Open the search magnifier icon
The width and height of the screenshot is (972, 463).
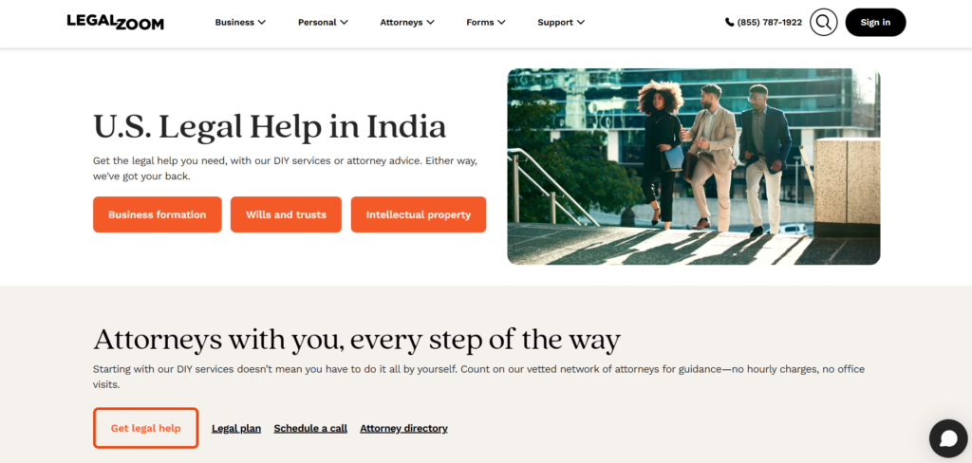[x=823, y=23]
